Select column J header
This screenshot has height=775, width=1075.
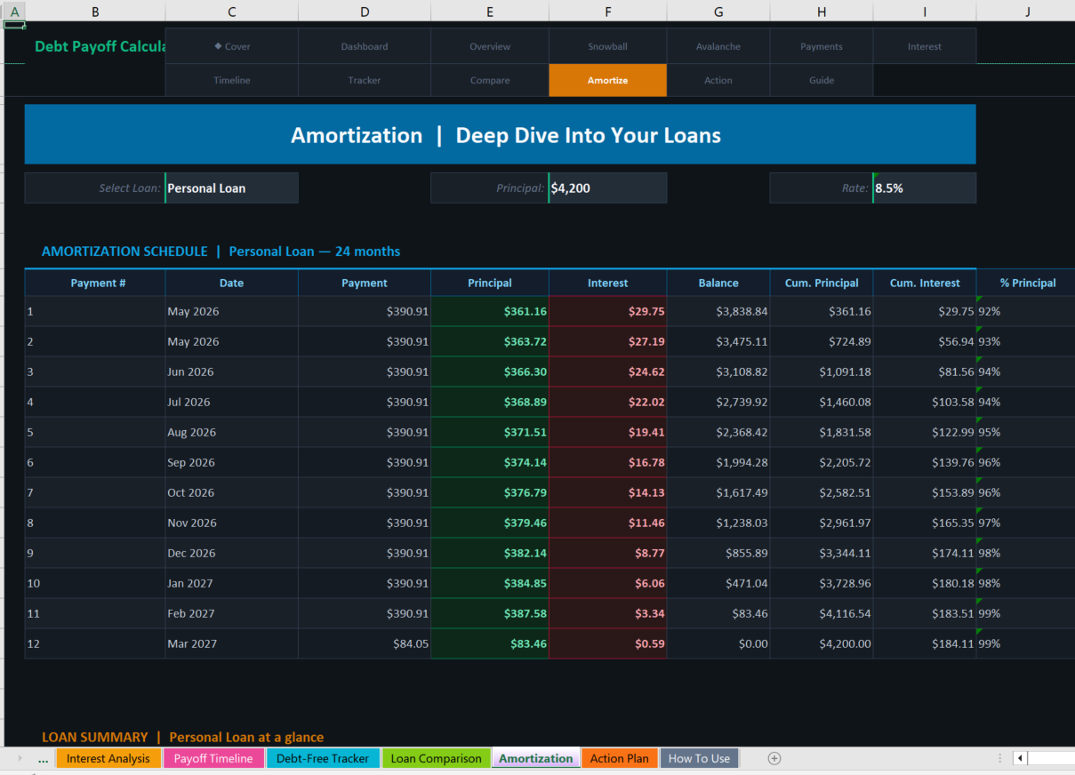coord(1027,12)
